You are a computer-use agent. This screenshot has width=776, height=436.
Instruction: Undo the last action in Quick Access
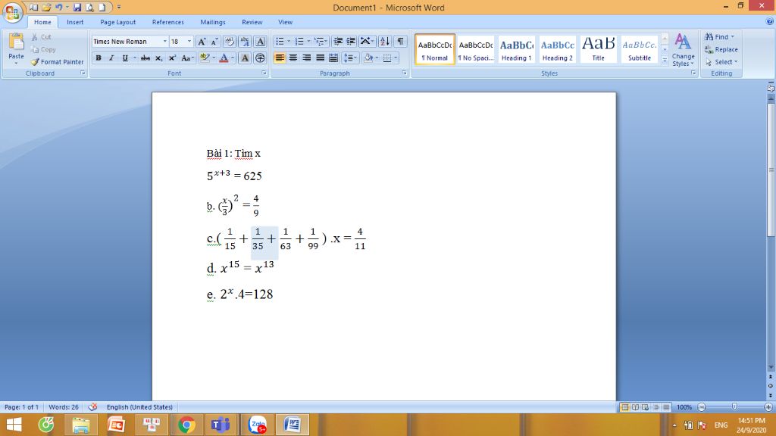click(x=59, y=8)
